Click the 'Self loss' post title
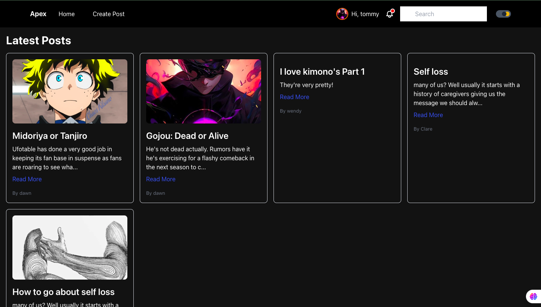This screenshot has width=541, height=307. (431, 72)
